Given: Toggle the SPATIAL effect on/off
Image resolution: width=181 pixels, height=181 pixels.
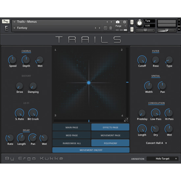Looking at the screenshot, I should point(155,76).
